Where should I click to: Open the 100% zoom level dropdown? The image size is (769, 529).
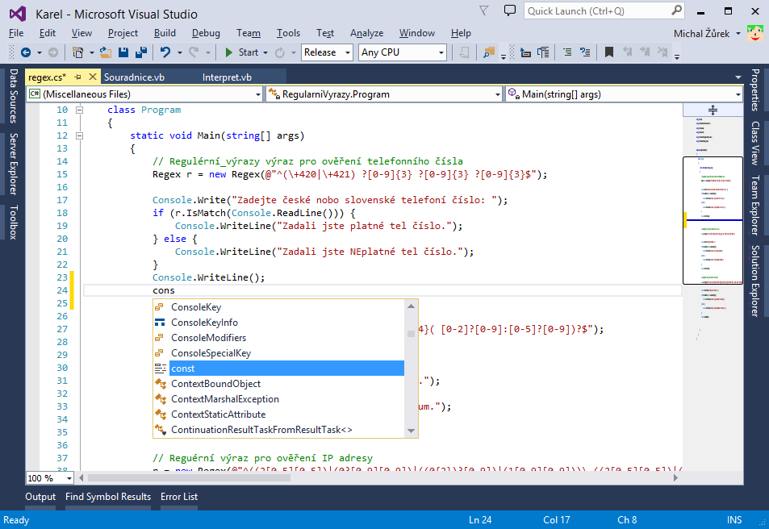47,477
